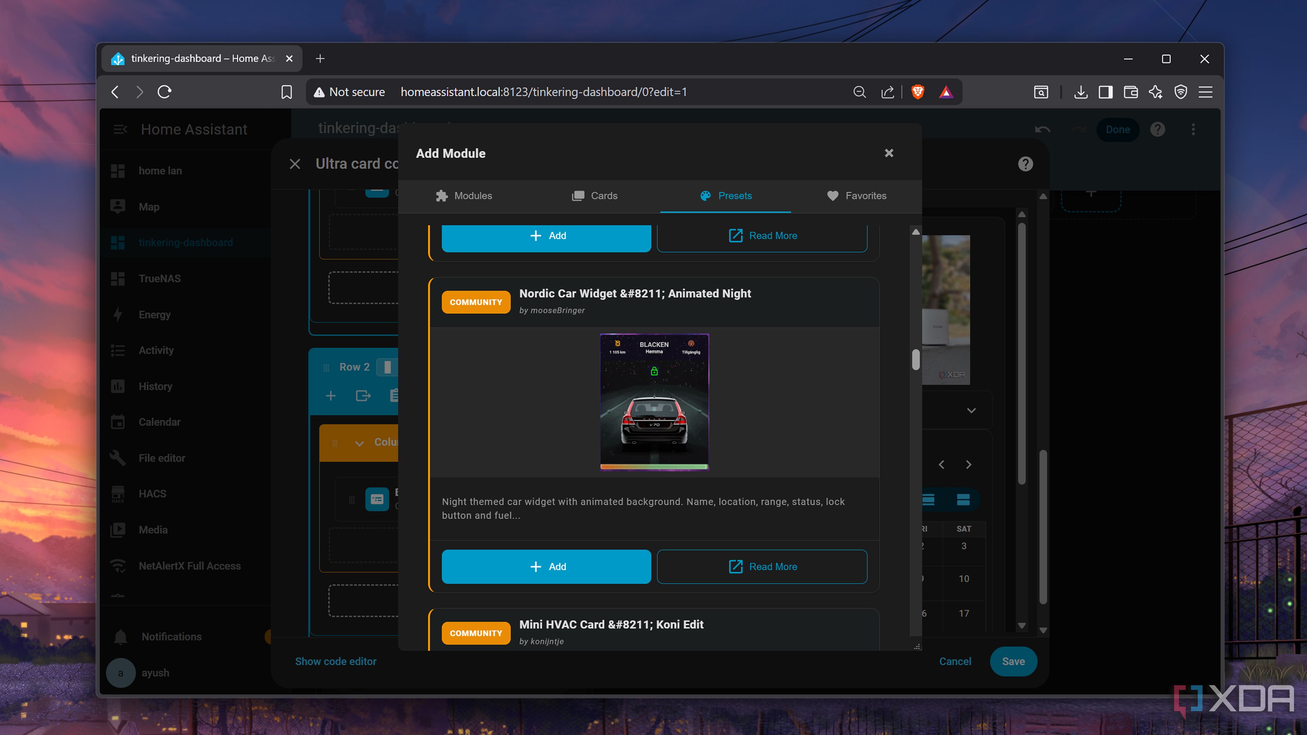Click the Row 2 add plus icon
This screenshot has height=735, width=1307.
pyautogui.click(x=330, y=396)
